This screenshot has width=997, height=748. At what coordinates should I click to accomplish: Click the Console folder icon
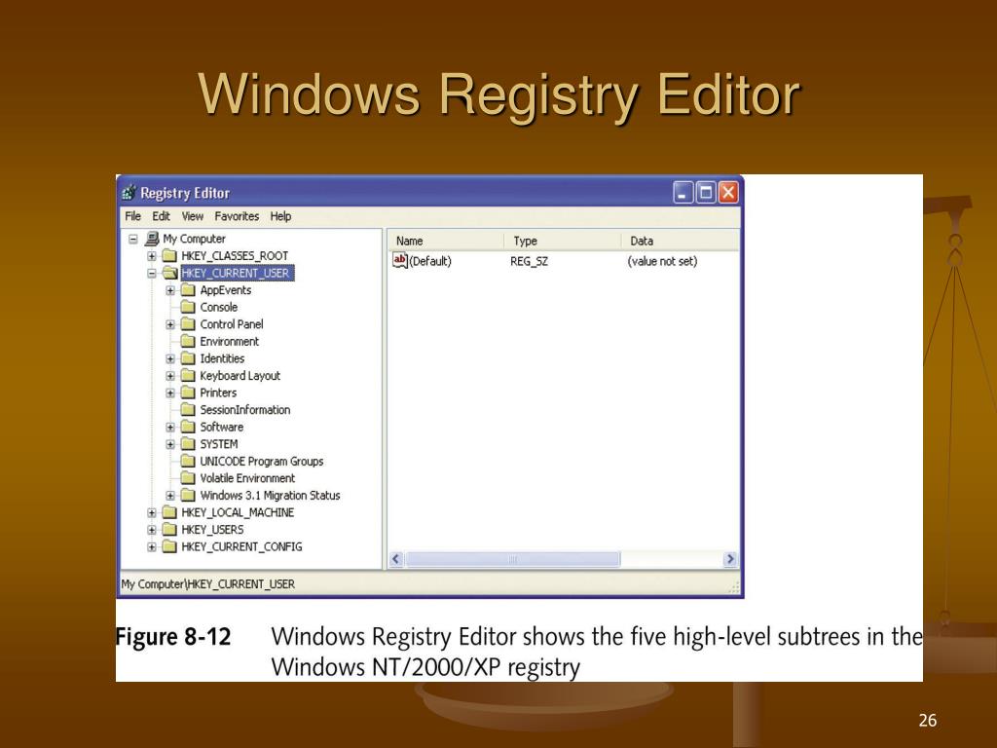pyautogui.click(x=188, y=307)
